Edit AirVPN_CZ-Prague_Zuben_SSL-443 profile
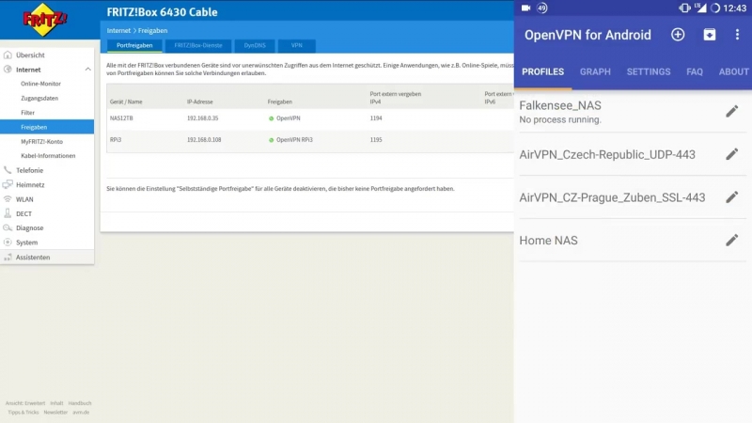 [731, 197]
